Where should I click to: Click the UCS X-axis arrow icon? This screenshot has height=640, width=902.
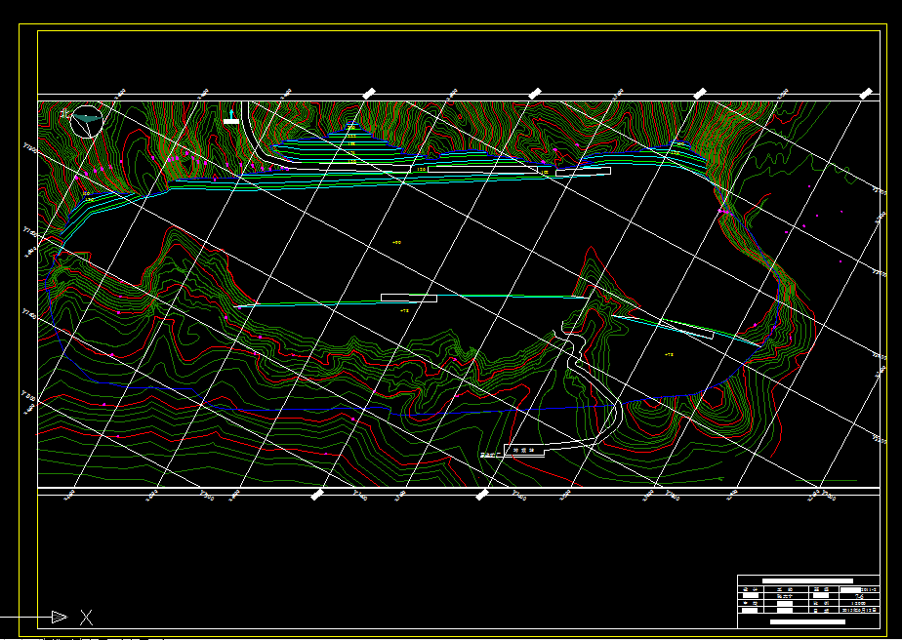[x=60, y=617]
